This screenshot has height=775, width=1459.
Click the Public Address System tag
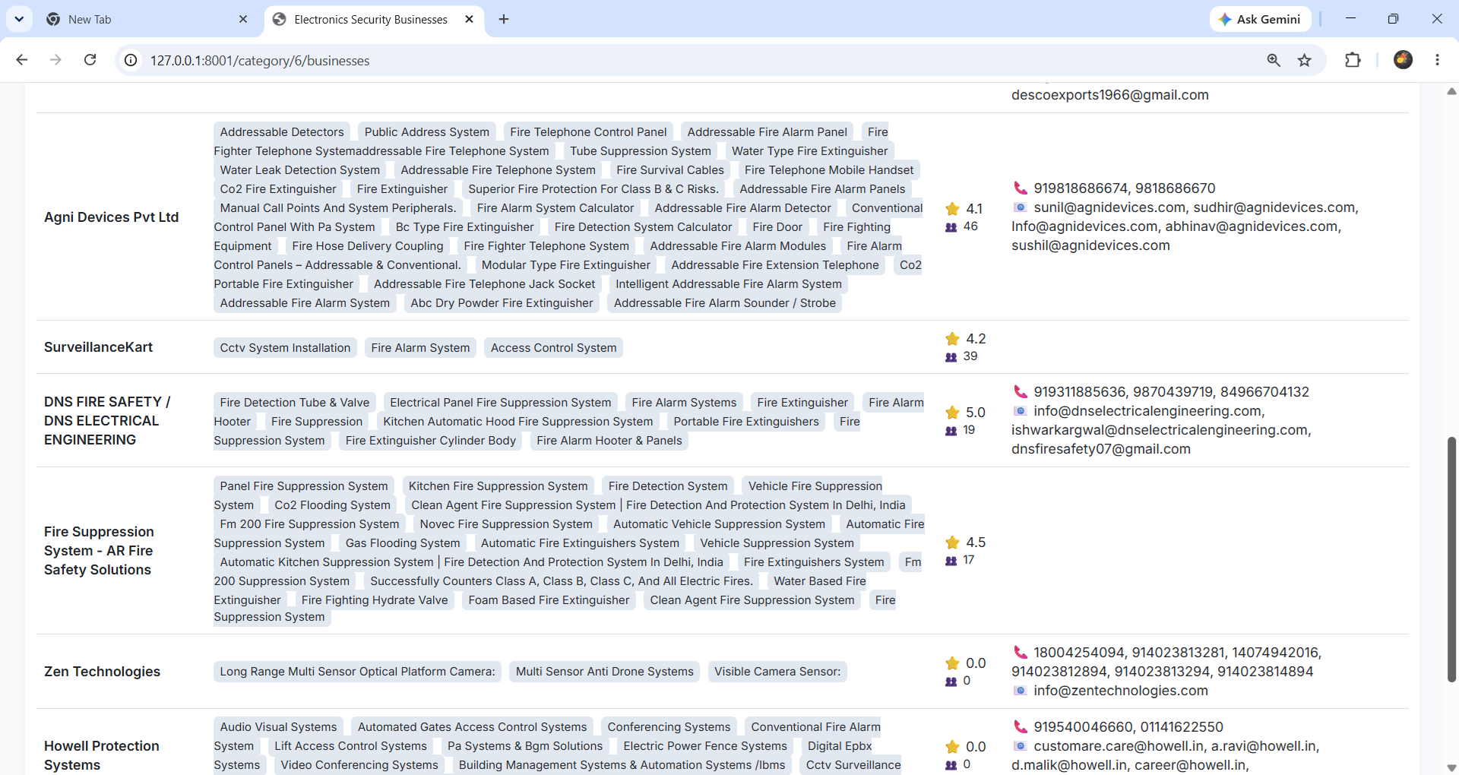pos(427,132)
